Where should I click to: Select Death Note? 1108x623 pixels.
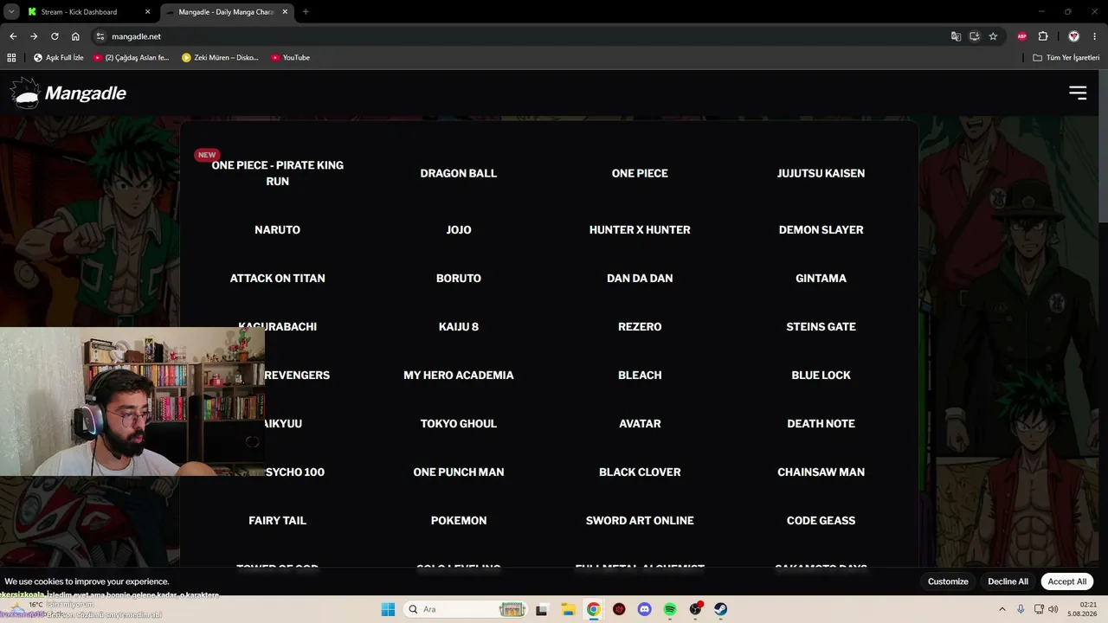tap(821, 424)
